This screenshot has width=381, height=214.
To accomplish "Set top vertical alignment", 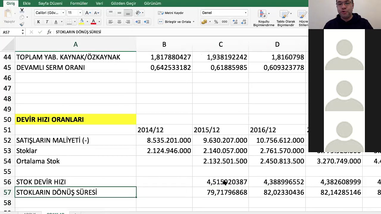I will pyautogui.click(x=111, y=13).
